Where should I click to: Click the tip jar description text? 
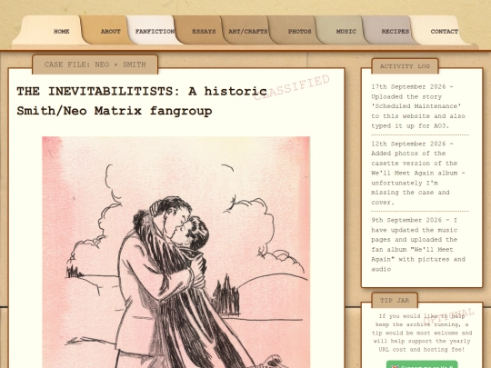(x=422, y=333)
